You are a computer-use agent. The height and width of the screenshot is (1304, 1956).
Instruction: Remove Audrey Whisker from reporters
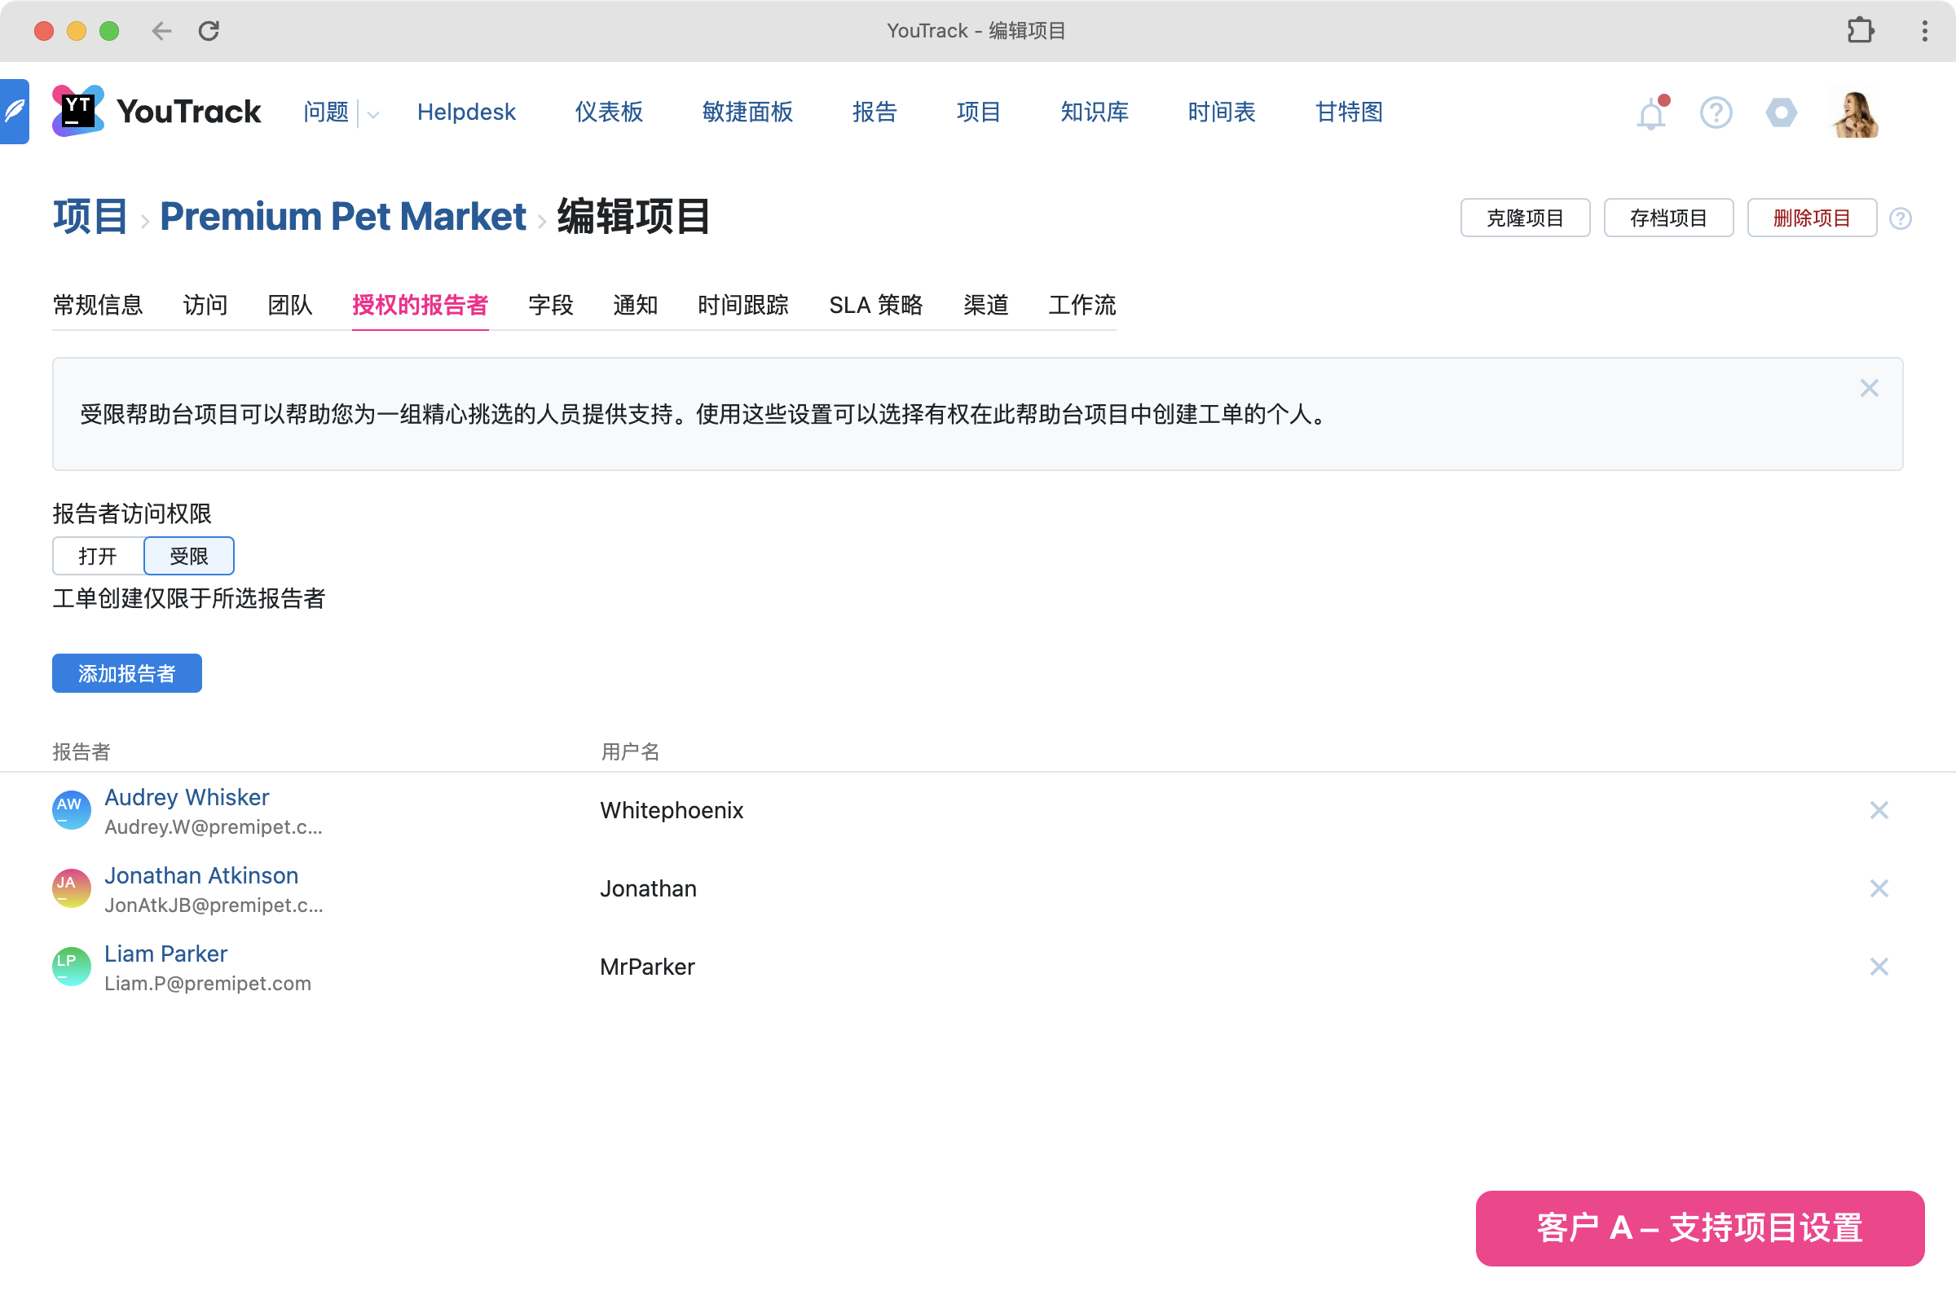coord(1879,810)
